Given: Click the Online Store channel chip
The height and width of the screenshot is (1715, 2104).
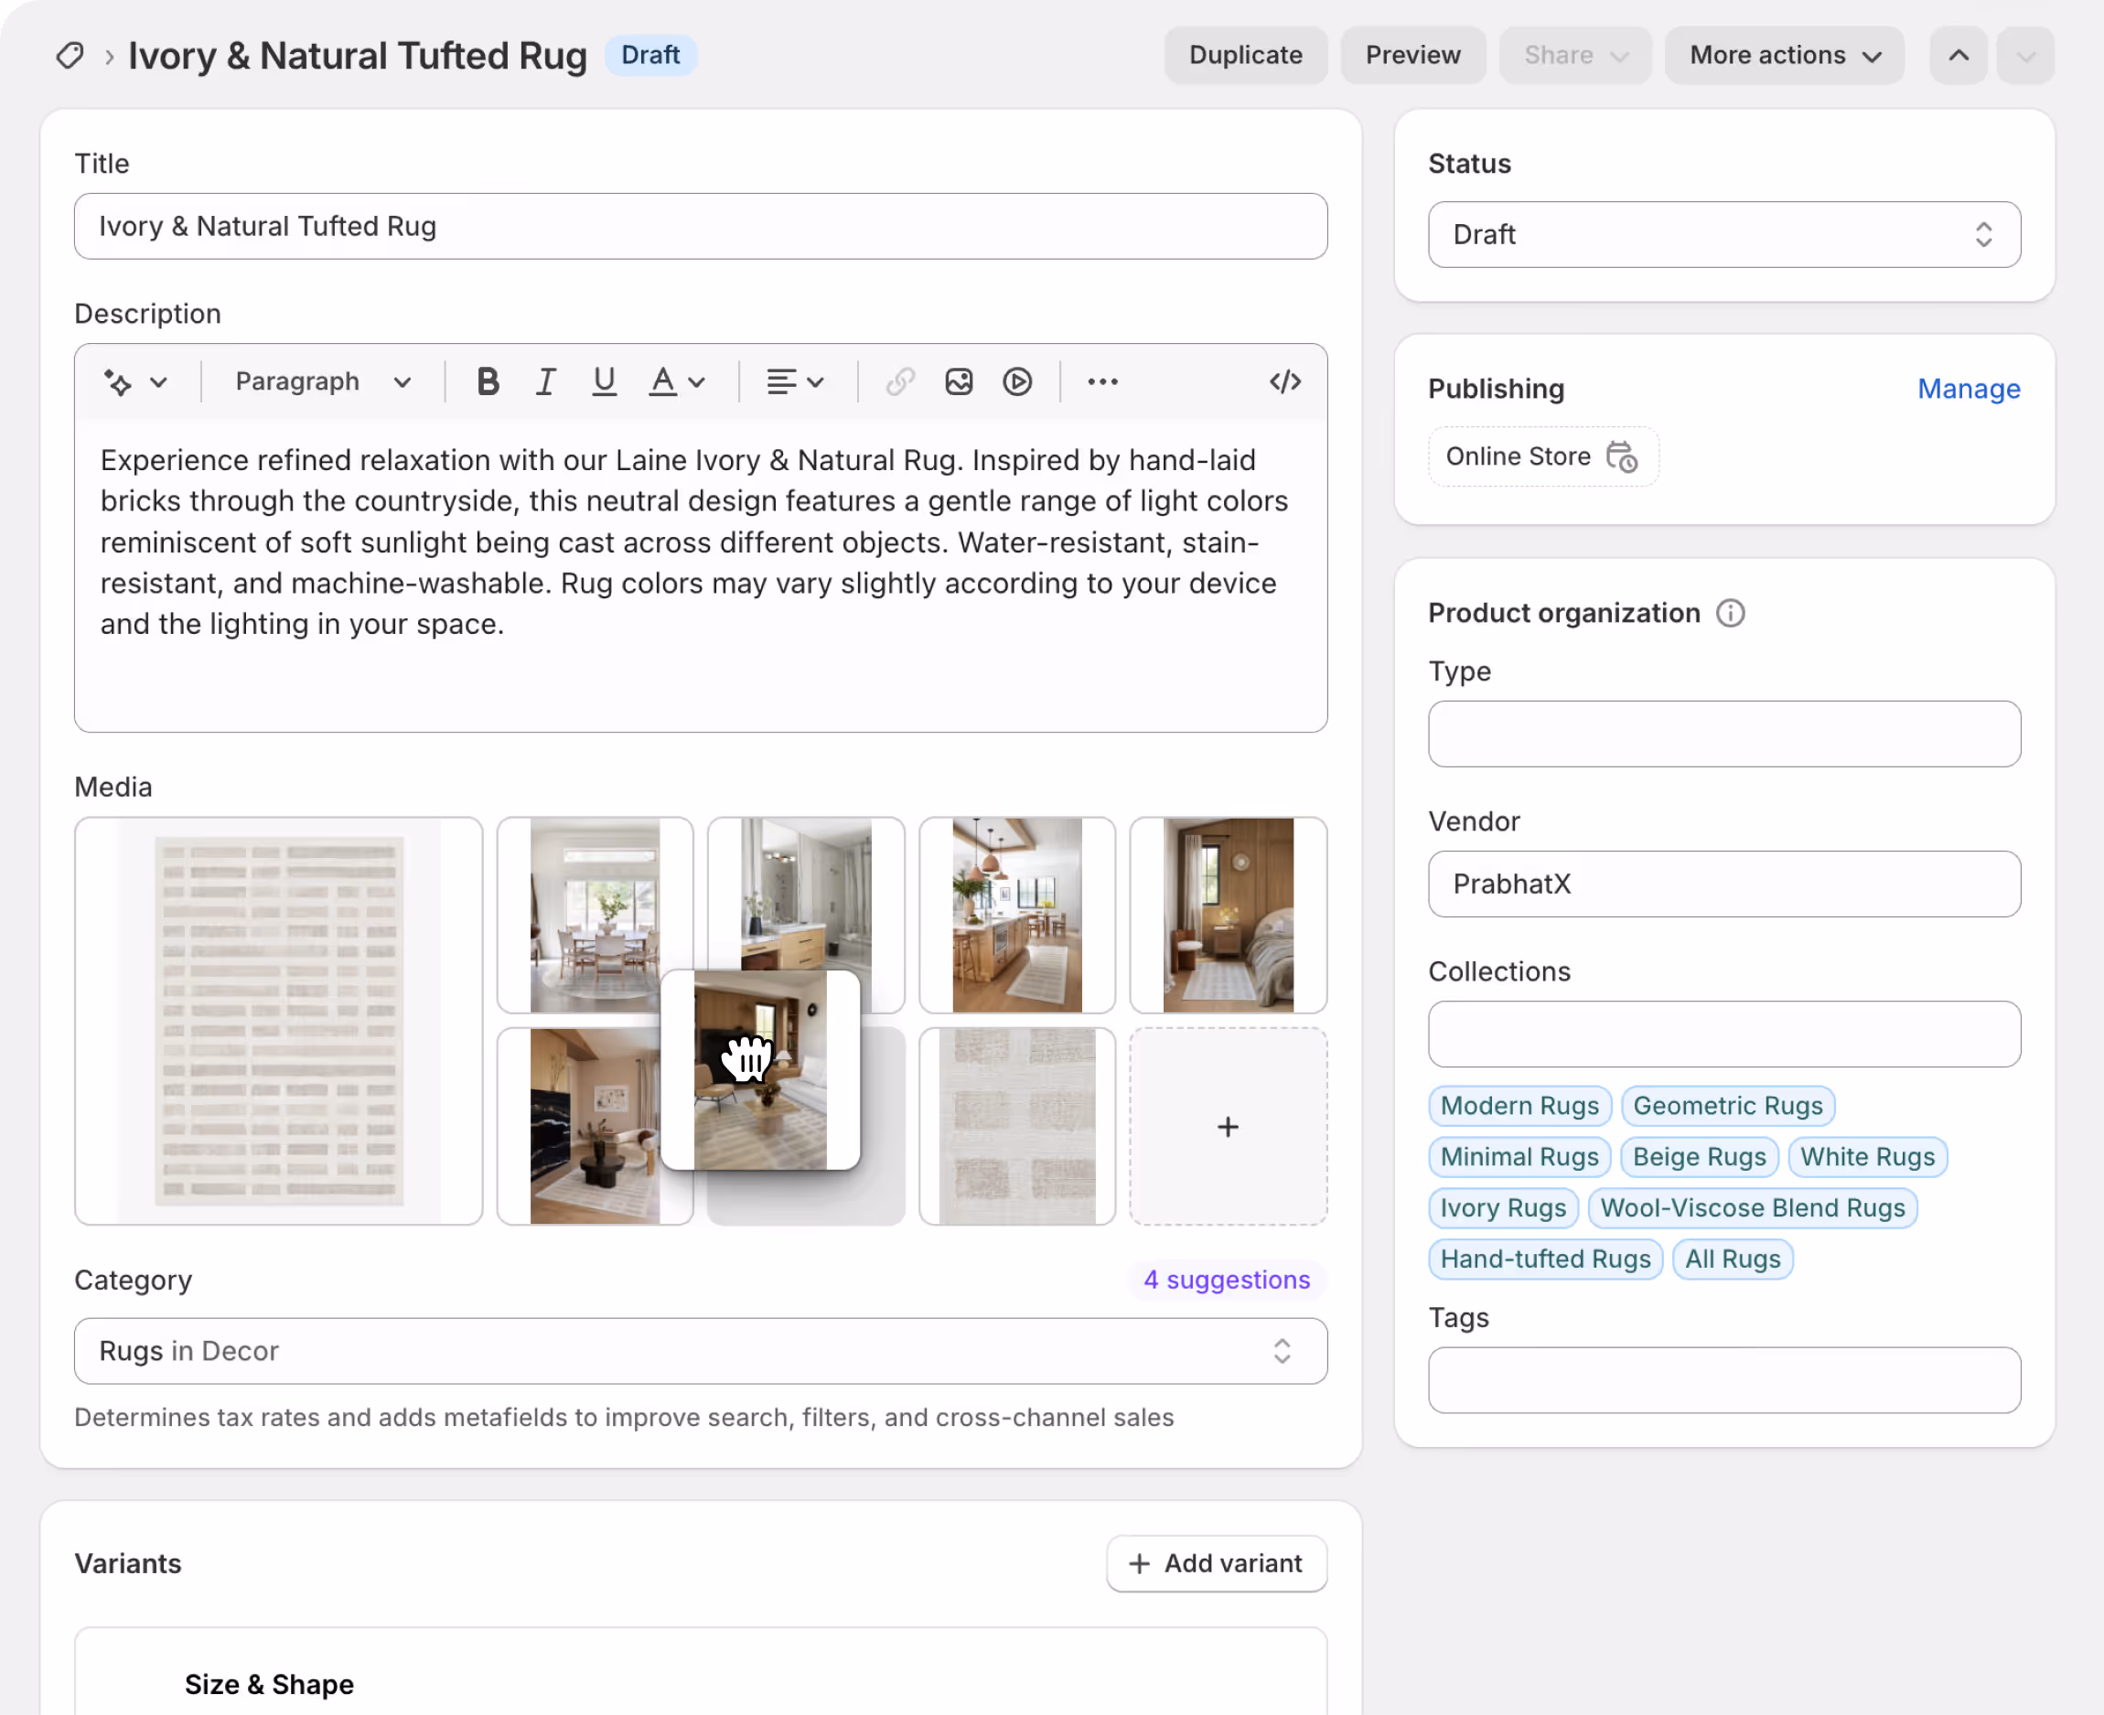Looking at the screenshot, I should coord(1543,456).
